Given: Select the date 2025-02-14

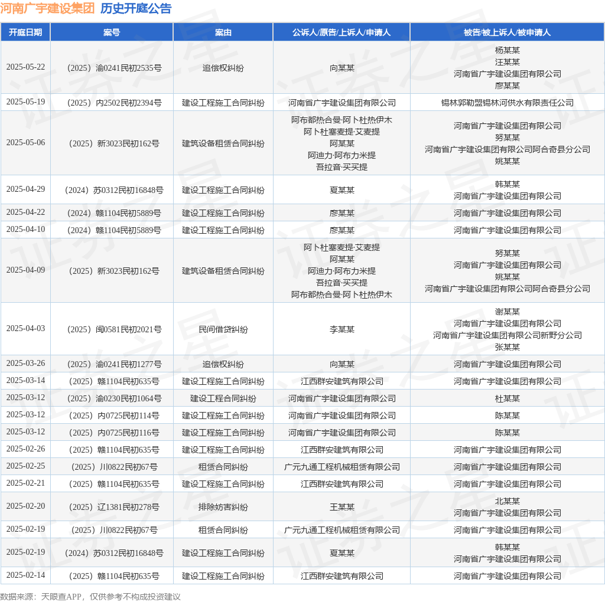Looking at the screenshot, I should 25,575.
